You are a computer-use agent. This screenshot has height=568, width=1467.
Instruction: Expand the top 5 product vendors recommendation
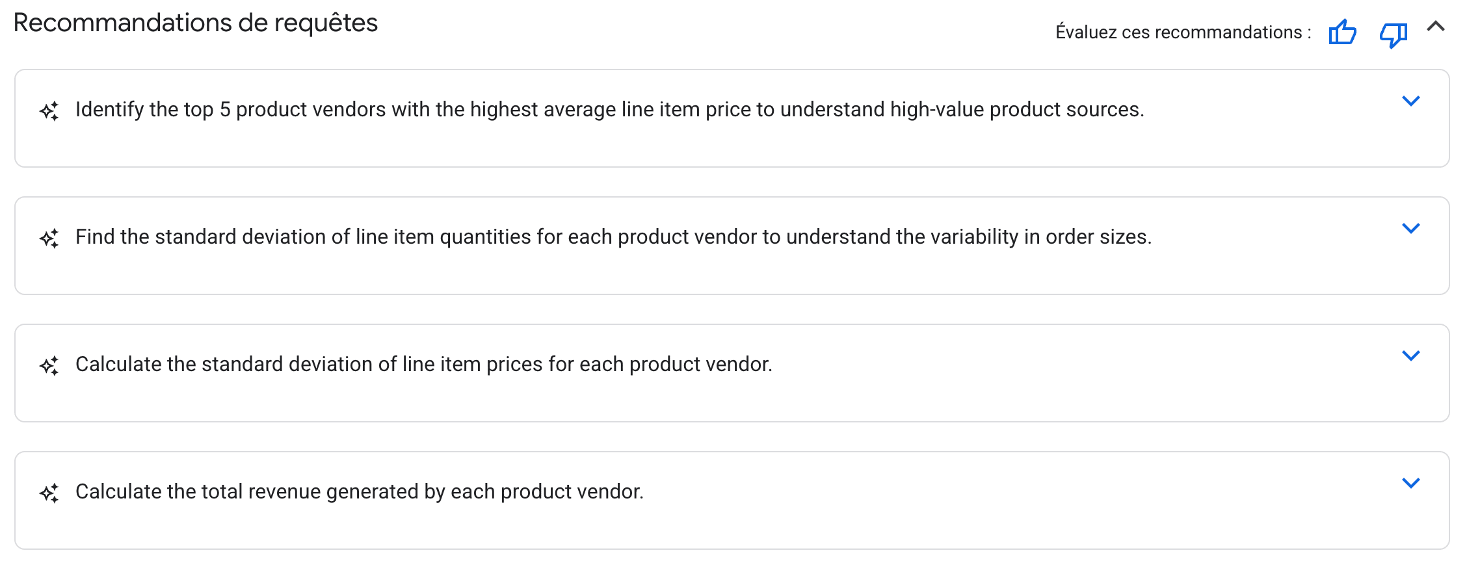tap(1410, 101)
